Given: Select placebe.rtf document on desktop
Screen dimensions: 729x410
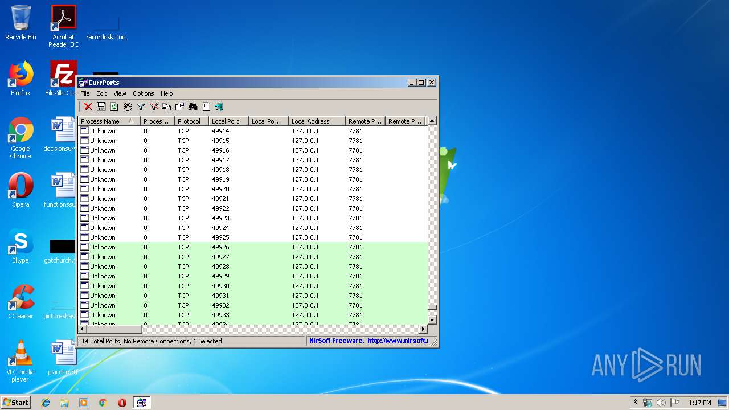Looking at the screenshot, I should tap(63, 358).
